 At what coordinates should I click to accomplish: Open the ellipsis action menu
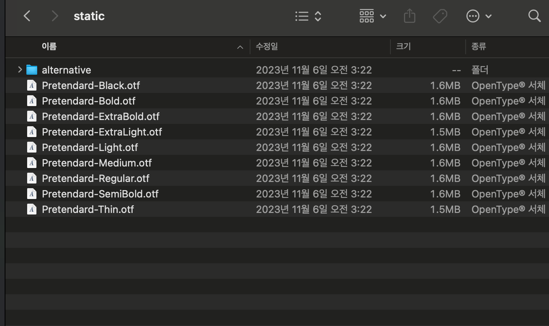[x=479, y=16]
